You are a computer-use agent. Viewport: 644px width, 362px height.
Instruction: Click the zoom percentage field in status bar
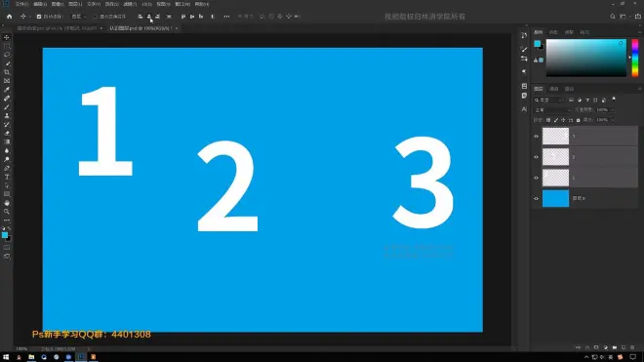click(21, 349)
